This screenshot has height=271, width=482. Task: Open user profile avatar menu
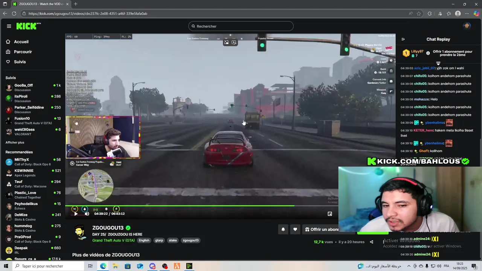tap(467, 26)
